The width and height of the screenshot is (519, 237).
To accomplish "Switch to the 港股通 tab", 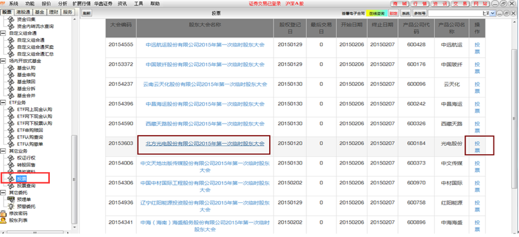I will pyautogui.click(x=22, y=12).
